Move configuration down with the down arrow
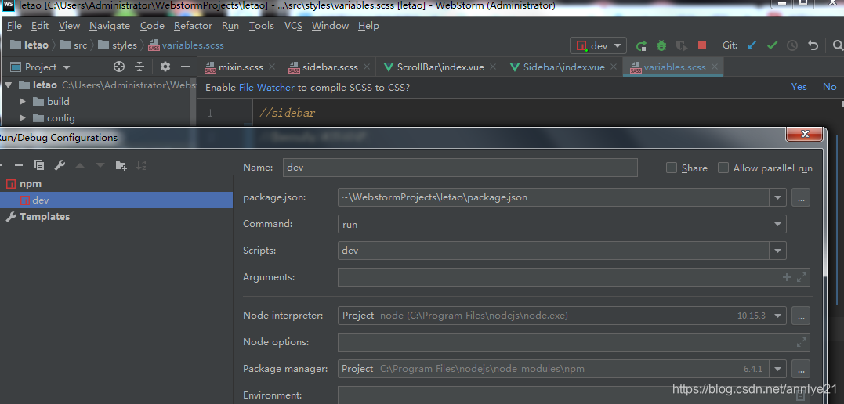This screenshot has height=404, width=844. [x=100, y=165]
